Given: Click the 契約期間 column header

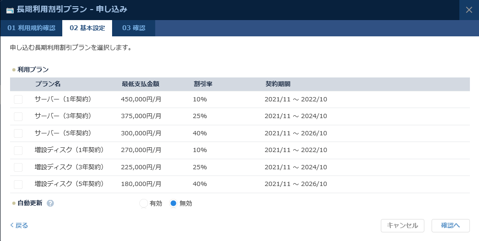Looking at the screenshot, I should pyautogui.click(x=278, y=84).
